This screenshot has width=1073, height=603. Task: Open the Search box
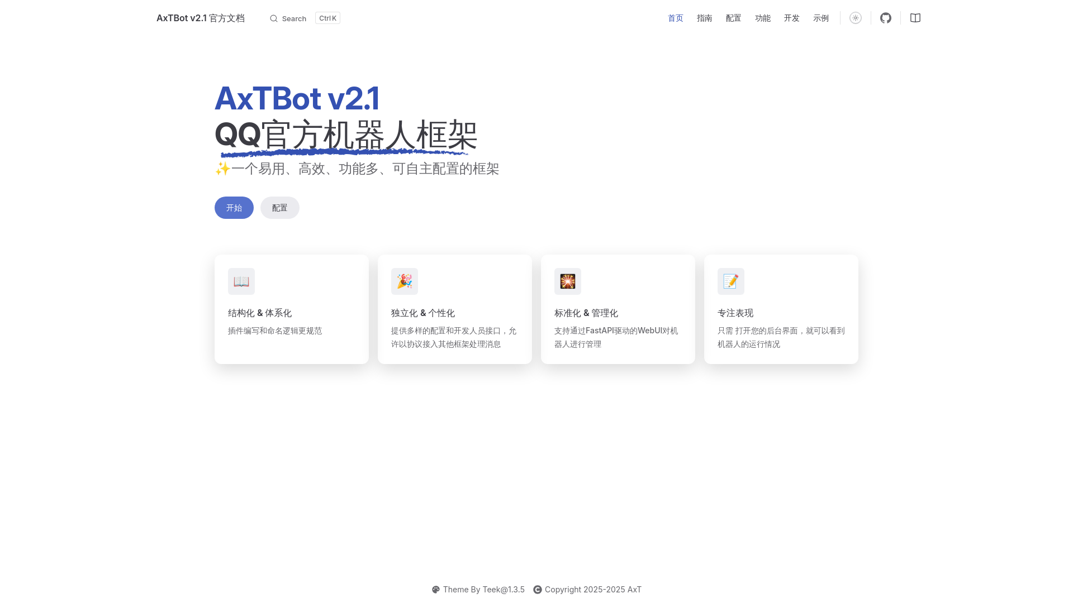(305, 18)
